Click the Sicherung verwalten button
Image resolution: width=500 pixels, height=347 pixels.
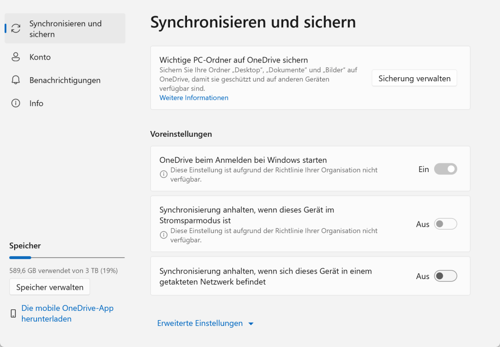(x=414, y=78)
